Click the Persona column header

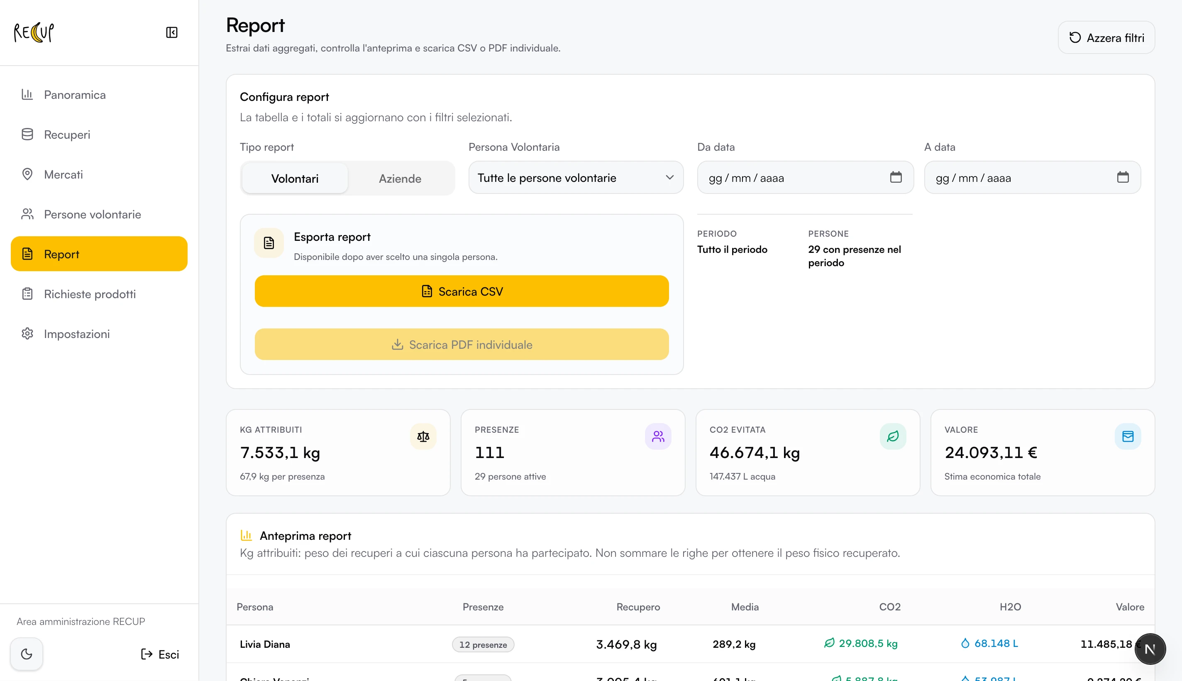coord(255,607)
